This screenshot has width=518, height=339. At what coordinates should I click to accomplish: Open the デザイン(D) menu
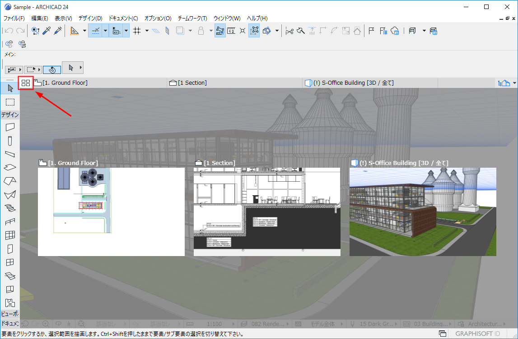[x=90, y=18]
